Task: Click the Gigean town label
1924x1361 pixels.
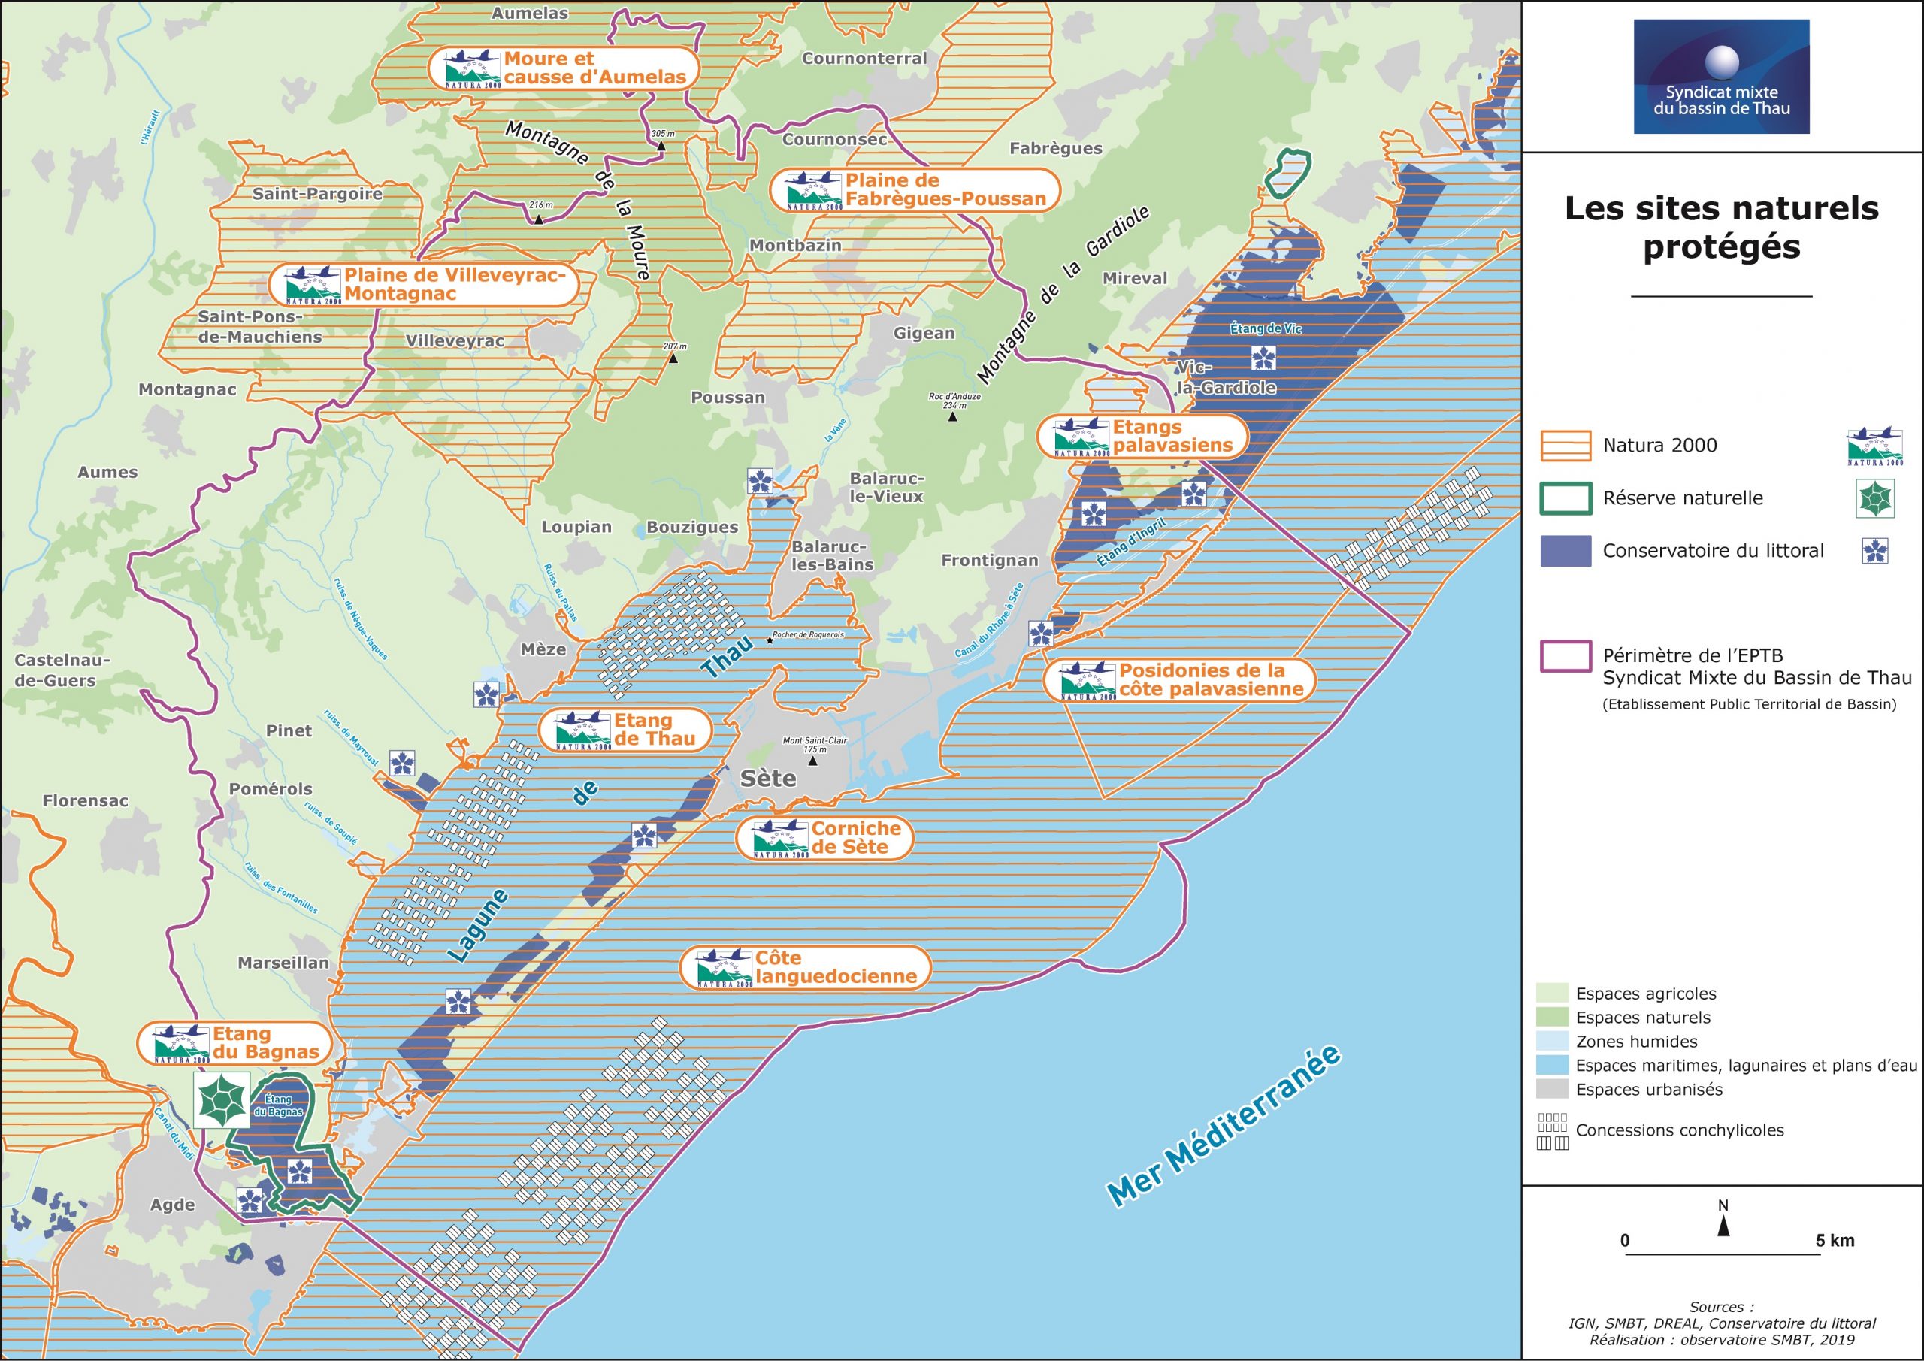Action: pyautogui.click(x=924, y=334)
